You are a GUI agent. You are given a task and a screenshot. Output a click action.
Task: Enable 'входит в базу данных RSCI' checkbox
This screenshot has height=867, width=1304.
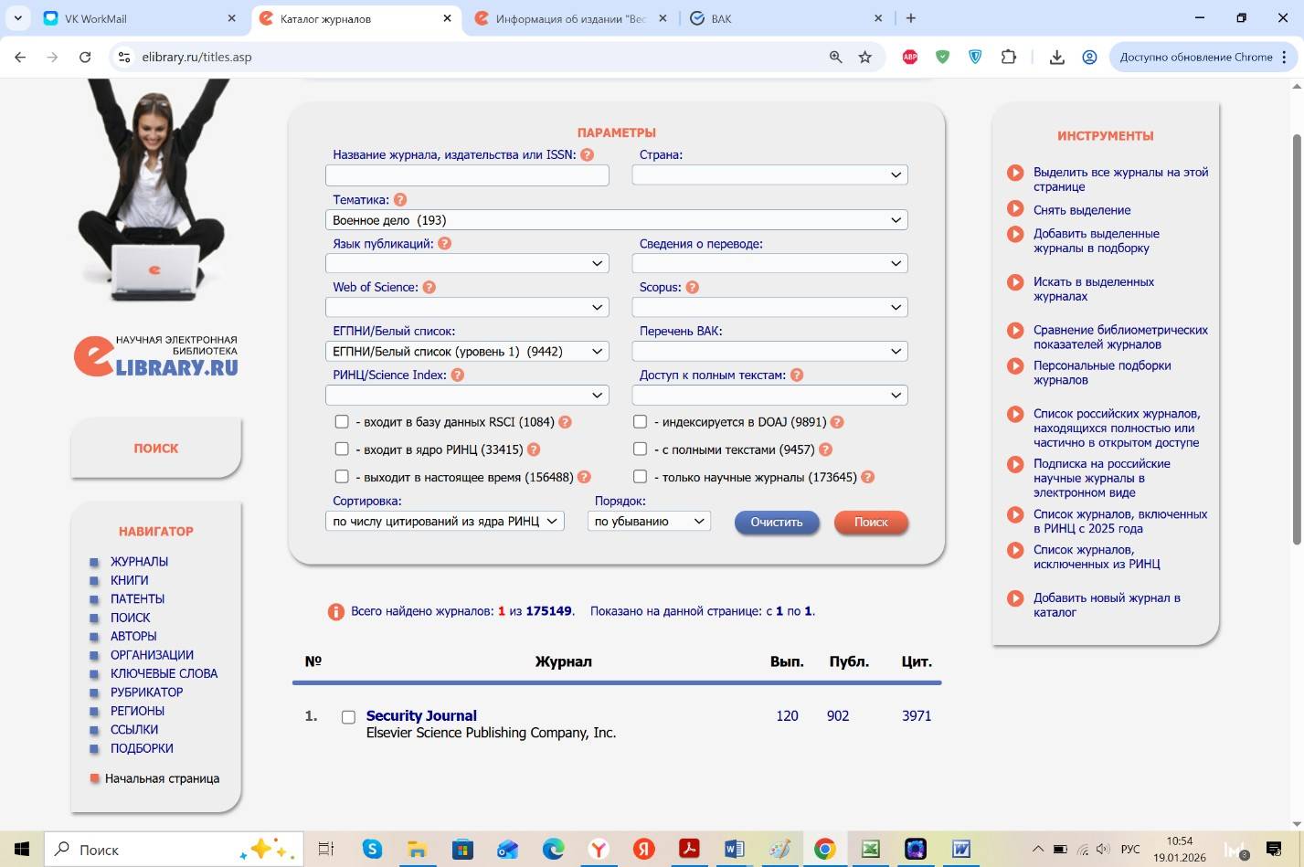pos(342,422)
